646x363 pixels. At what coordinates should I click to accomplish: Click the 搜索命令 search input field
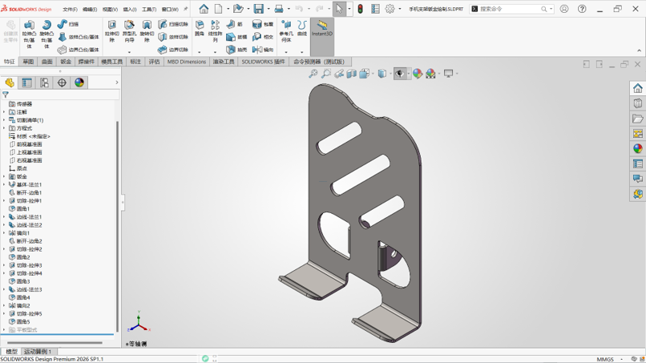pos(511,9)
